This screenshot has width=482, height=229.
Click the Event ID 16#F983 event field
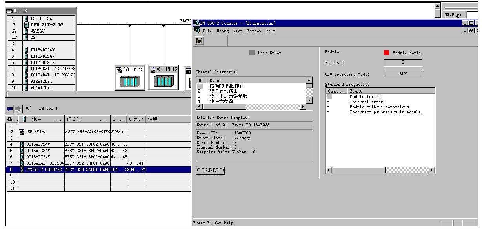coord(255,125)
